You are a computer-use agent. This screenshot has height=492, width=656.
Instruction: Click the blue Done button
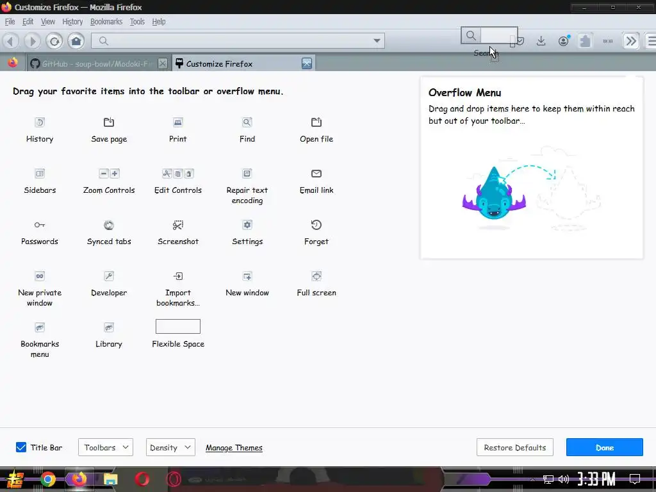(605, 447)
